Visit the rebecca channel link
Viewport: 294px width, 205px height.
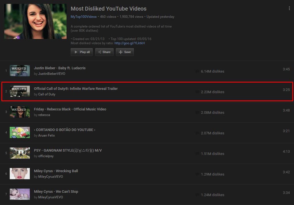[44, 115]
